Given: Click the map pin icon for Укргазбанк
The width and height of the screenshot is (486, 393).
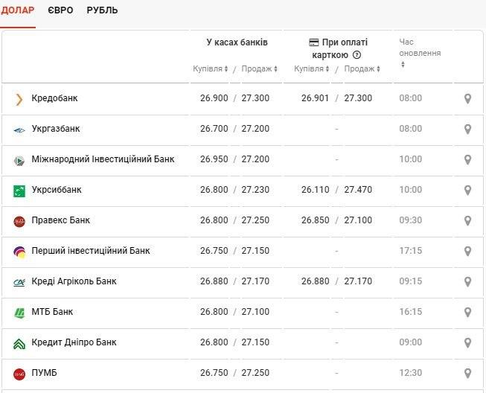Looking at the screenshot, I should [467, 129].
